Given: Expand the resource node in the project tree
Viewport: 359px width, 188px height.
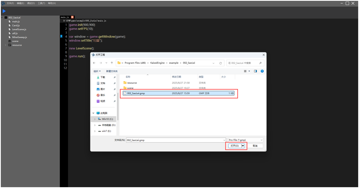Looking at the screenshot, I should (6, 45).
